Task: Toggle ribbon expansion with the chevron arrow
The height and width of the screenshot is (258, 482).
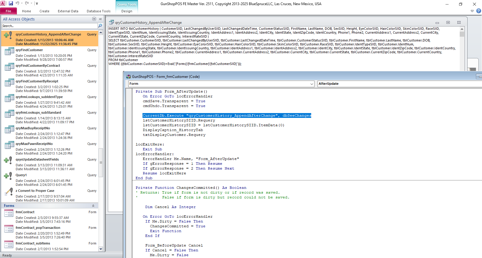Action: point(472,11)
